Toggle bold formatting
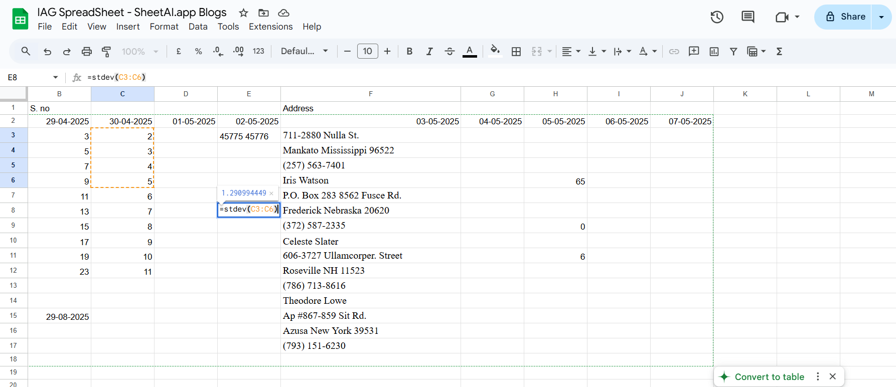896x387 pixels. pyautogui.click(x=409, y=51)
